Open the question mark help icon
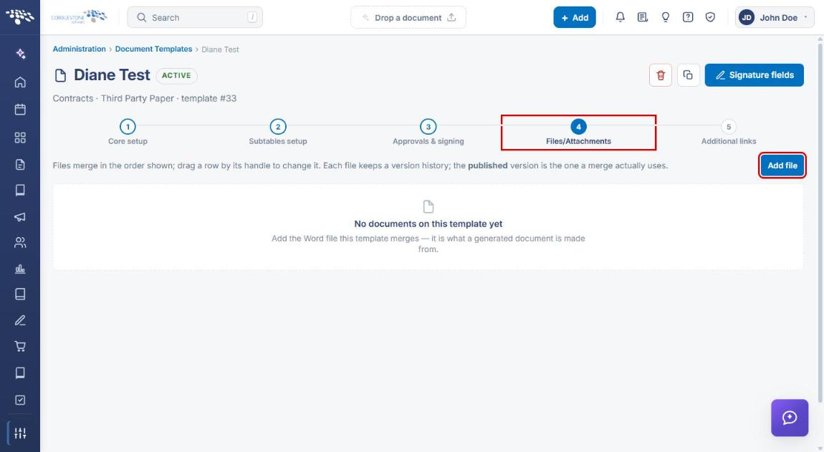The image size is (824, 452). [x=687, y=17]
